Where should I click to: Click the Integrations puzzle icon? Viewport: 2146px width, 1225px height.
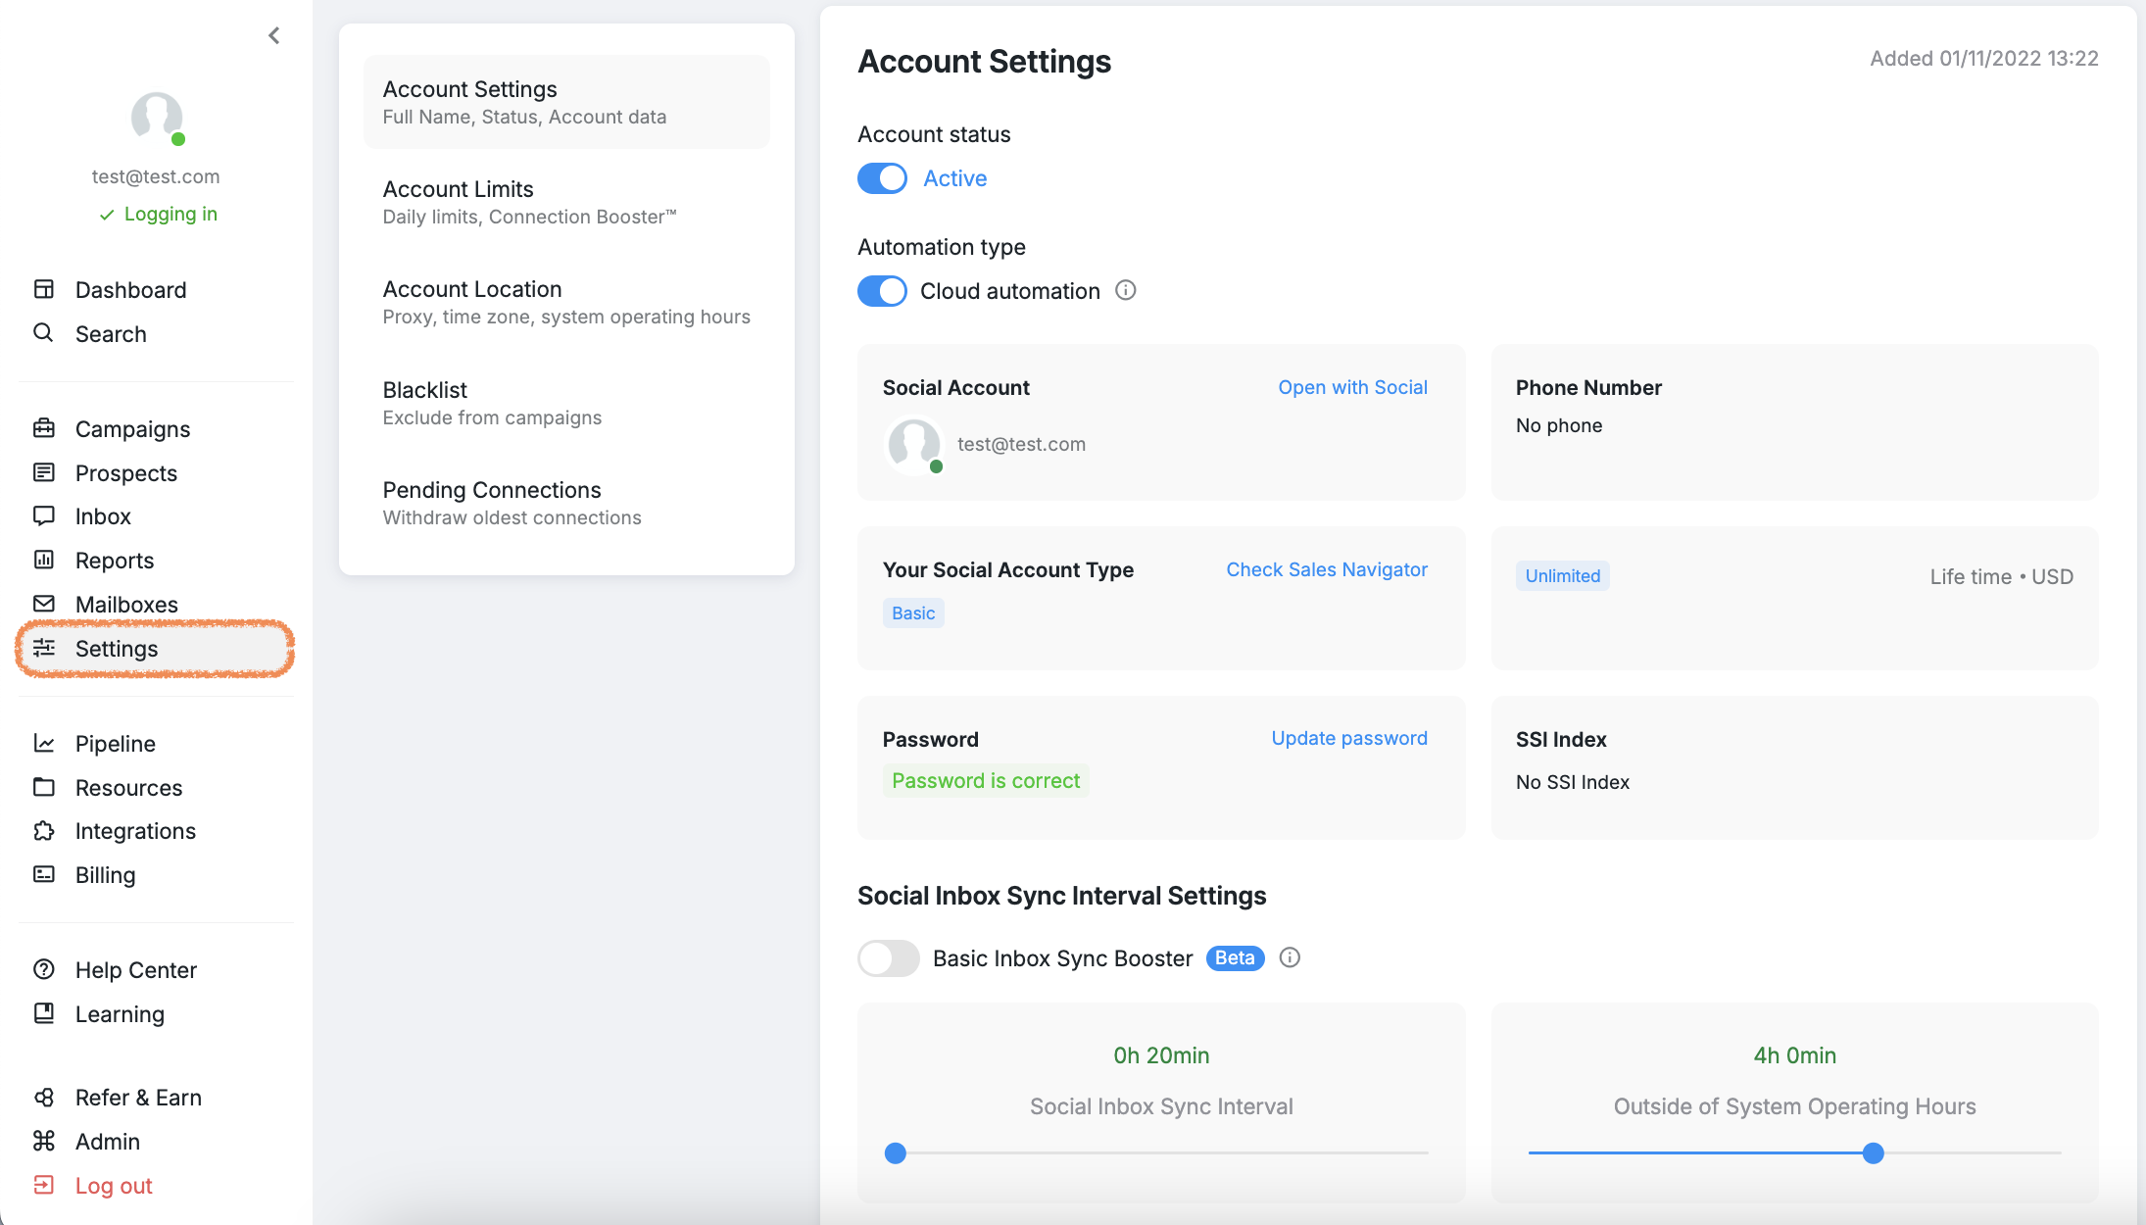point(44,831)
